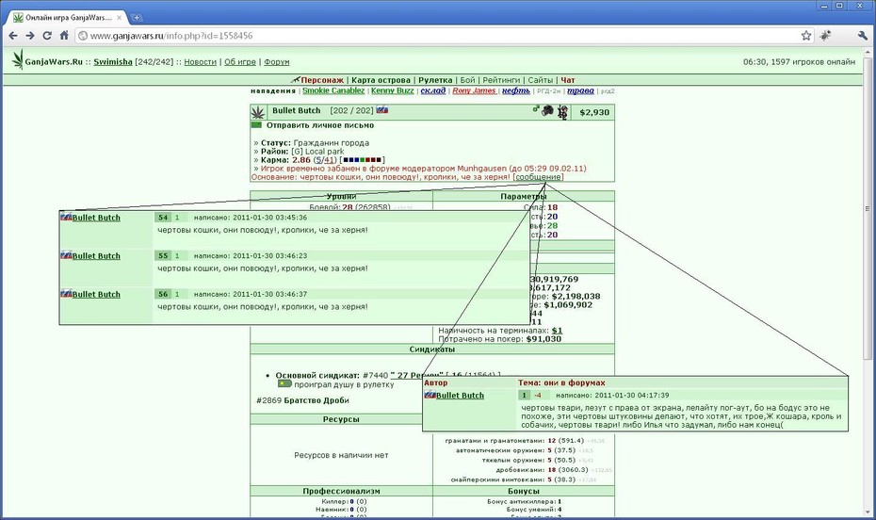The height and width of the screenshot is (520, 876).
Task: Click the male gender symbol icon
Action: click(x=536, y=109)
